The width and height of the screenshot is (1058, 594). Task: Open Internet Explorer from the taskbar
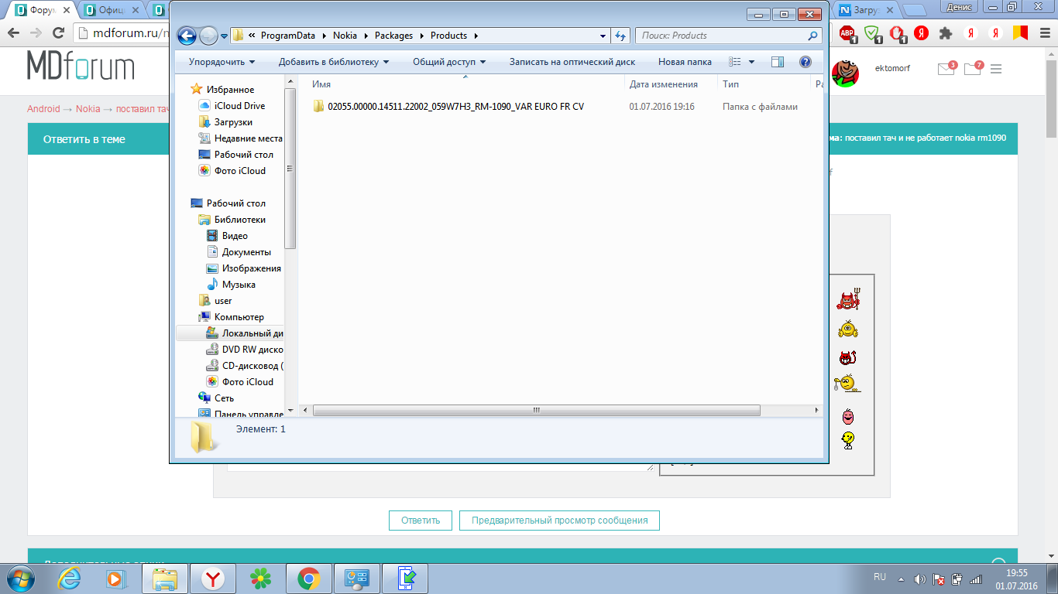click(x=69, y=579)
